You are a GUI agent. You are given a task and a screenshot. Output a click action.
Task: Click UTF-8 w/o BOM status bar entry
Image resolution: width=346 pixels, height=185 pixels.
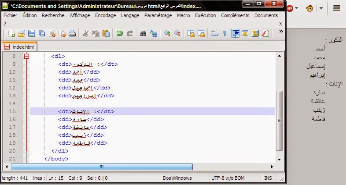[228, 178]
